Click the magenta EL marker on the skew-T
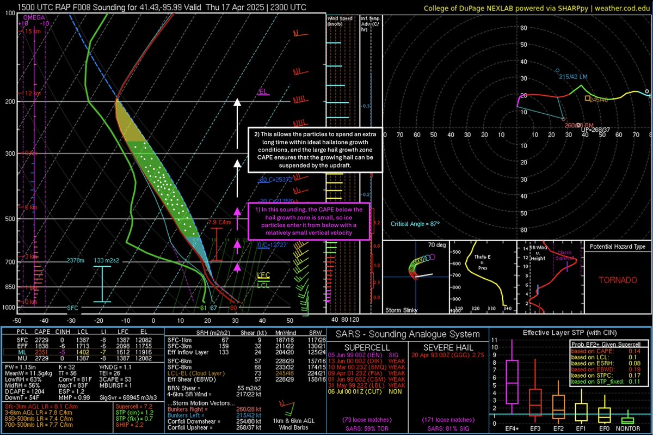The image size is (653, 435). tap(263, 91)
